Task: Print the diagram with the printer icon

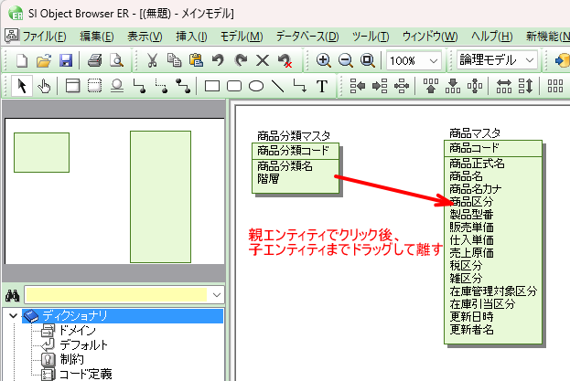Action: tap(94, 60)
